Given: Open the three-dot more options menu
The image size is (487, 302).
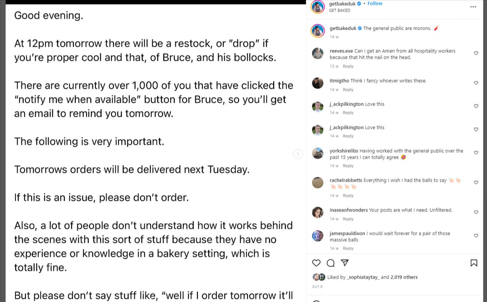Looking at the screenshot, I should [x=473, y=7].
